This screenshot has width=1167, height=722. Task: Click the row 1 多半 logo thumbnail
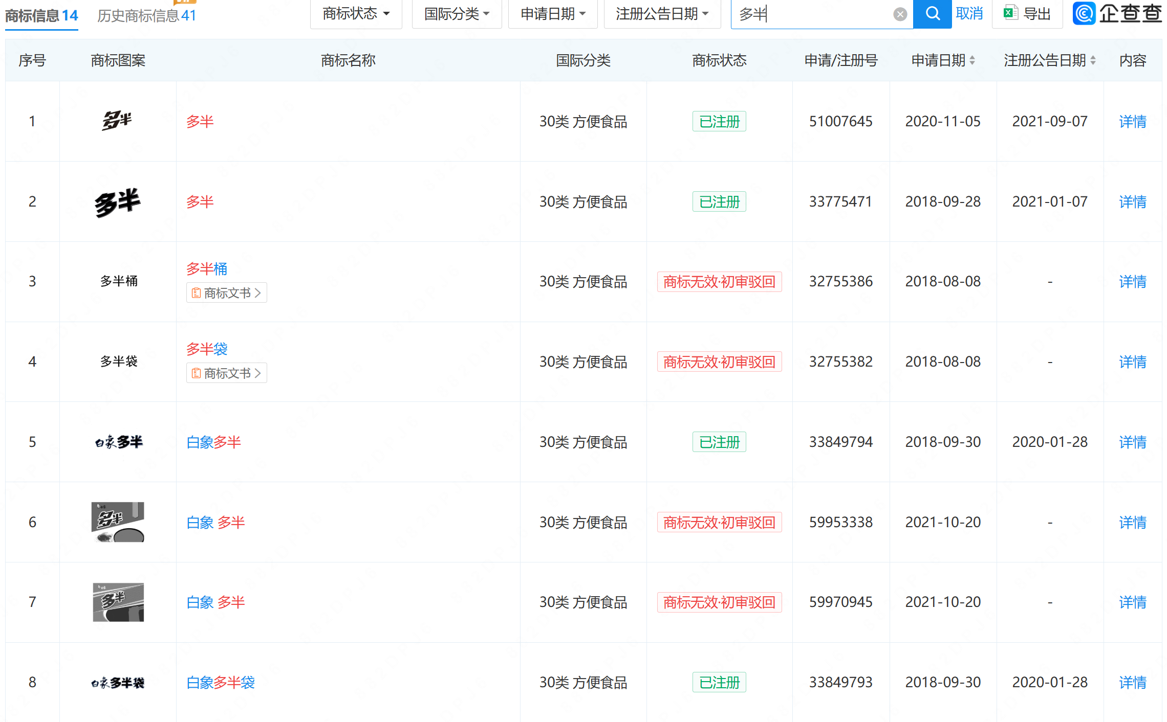pyautogui.click(x=117, y=121)
